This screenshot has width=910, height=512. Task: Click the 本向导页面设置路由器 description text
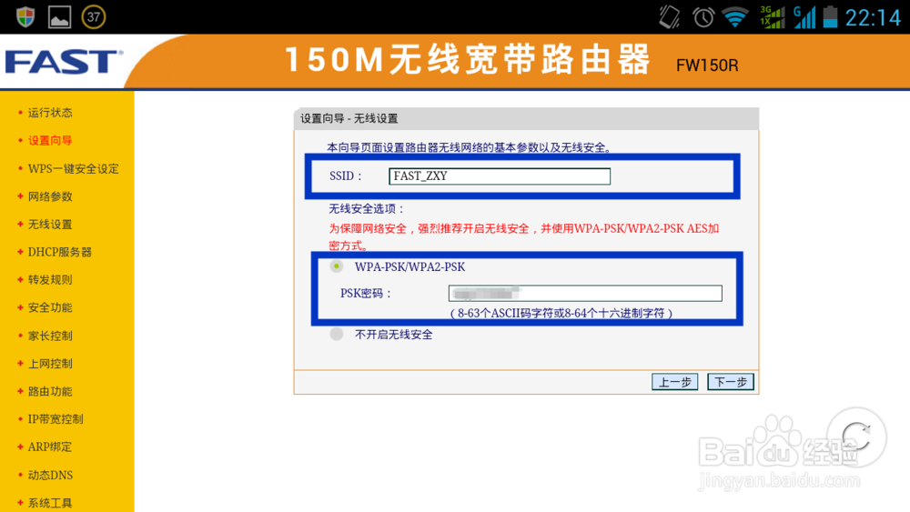470,148
